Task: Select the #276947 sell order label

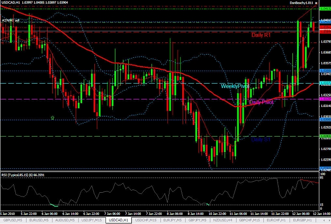Action: [x=11, y=21]
